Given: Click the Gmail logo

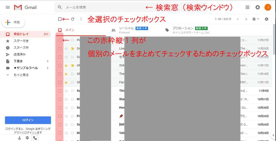Looking at the screenshot, I should 25,7.
